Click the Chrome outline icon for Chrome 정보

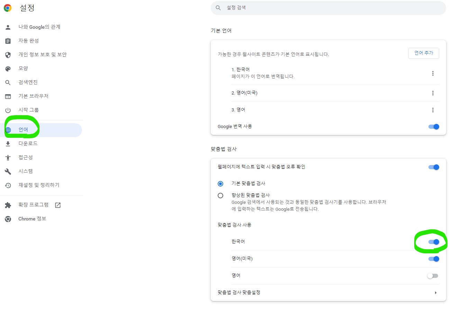[8, 219]
